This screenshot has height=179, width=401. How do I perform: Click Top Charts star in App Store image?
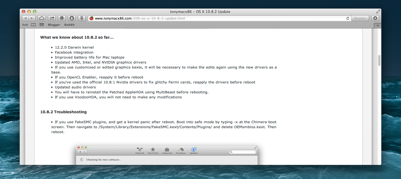pos(153,151)
